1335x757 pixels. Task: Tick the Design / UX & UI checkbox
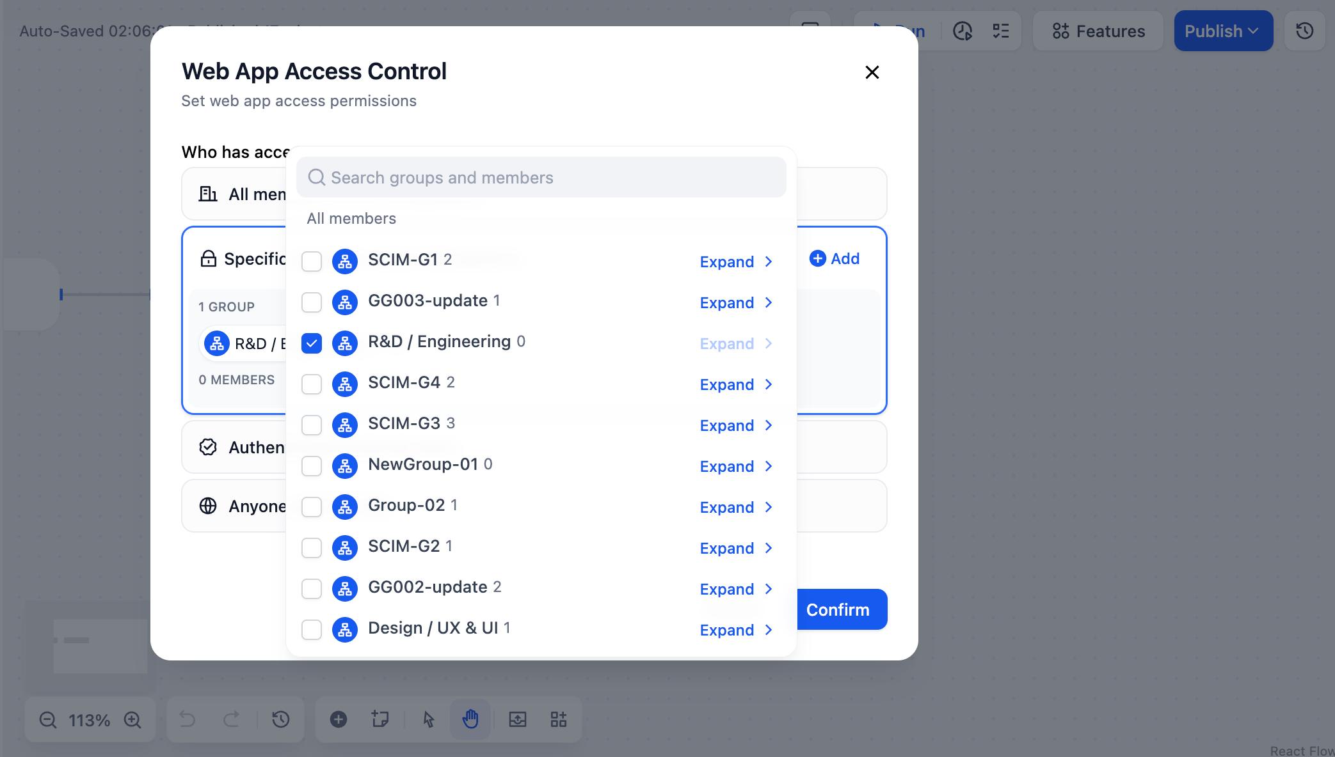[312, 630]
